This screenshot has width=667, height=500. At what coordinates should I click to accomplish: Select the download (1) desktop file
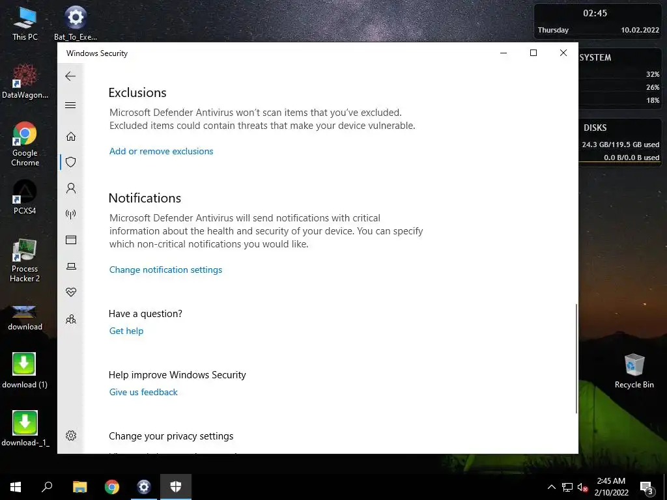25,370
